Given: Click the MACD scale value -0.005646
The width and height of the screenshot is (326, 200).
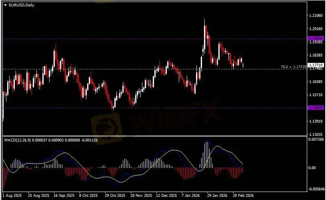Looking at the screenshot, I should (x=316, y=189).
